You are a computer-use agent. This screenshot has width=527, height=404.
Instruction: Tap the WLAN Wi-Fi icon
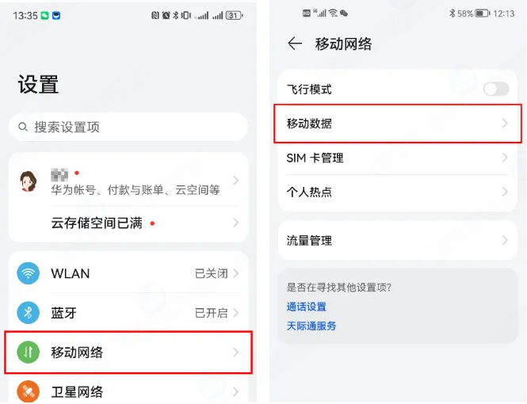point(29,274)
